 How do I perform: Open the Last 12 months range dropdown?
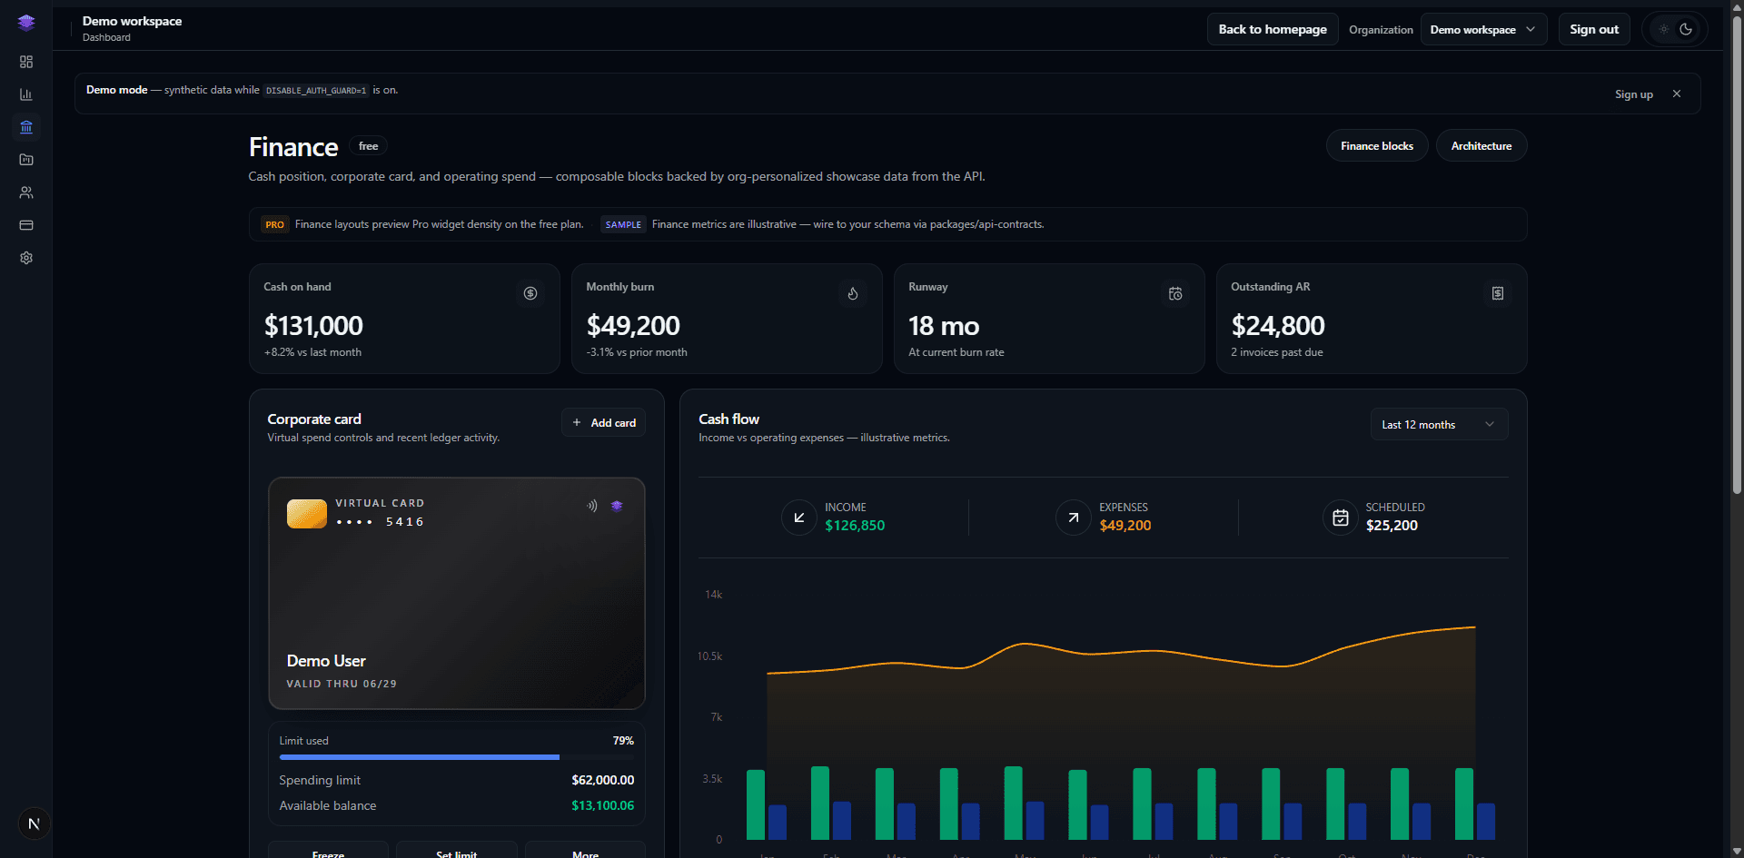(1439, 424)
